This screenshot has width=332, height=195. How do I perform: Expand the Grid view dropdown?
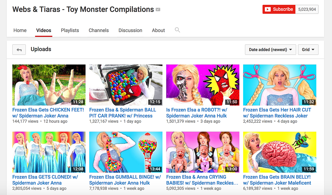coord(308,50)
